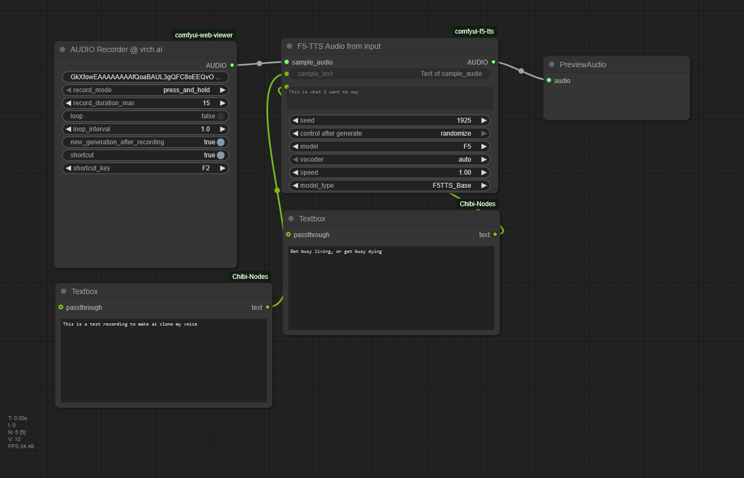Toggle new_generation_after_recording switch

[220, 142]
